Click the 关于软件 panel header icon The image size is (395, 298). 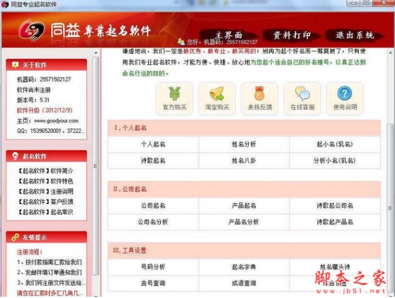click(x=15, y=65)
